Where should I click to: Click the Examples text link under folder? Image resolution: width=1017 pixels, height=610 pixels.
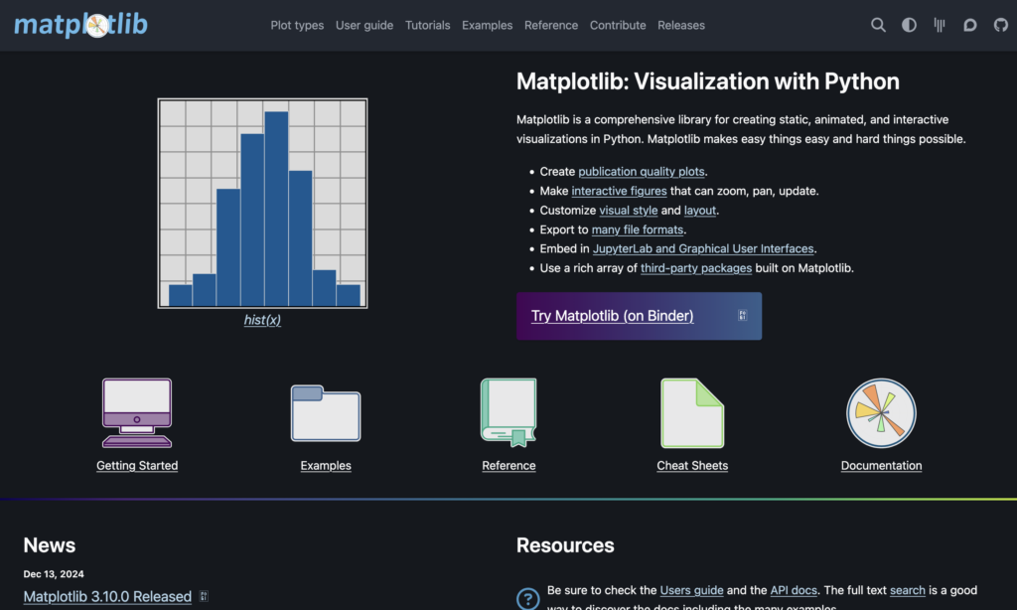coord(326,465)
